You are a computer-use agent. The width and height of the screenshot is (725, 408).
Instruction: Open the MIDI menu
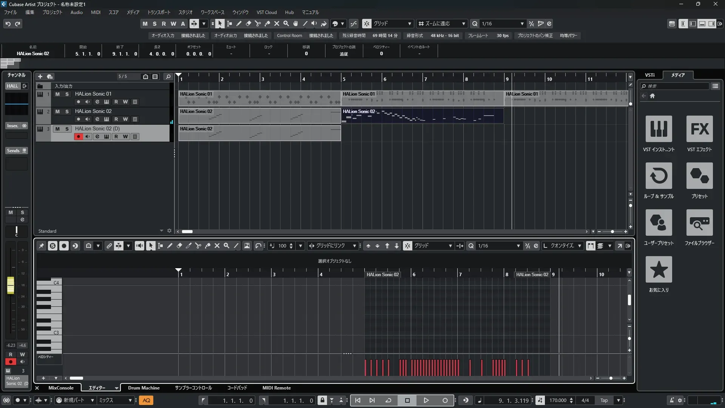(96, 12)
